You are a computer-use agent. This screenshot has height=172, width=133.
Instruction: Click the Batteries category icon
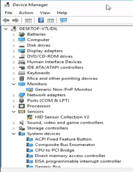(x=22, y=34)
